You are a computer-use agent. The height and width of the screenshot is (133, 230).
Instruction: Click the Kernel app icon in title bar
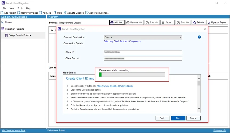click(3, 3)
